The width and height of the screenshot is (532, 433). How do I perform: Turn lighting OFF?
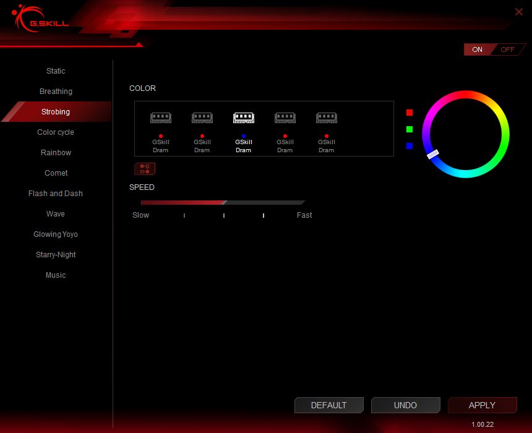pos(508,49)
